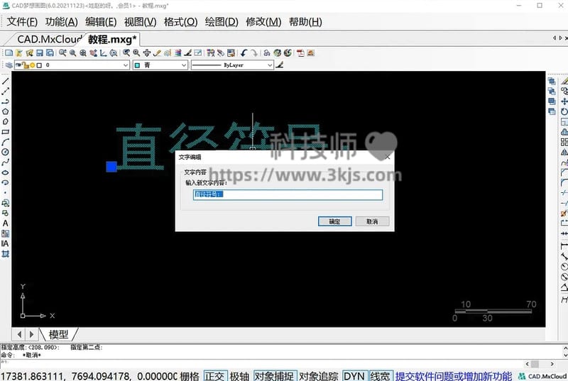This screenshot has height=381, width=568.
Task: Click 取消 in the text edit dialog
Action: (x=372, y=221)
